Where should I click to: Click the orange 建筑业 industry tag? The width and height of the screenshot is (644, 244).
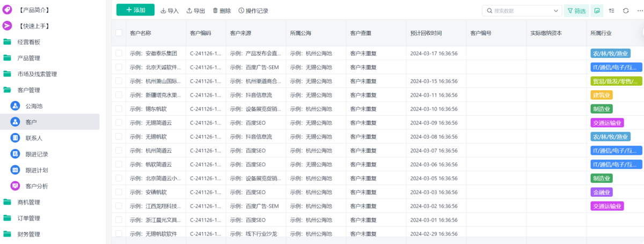pyautogui.click(x=602, y=95)
